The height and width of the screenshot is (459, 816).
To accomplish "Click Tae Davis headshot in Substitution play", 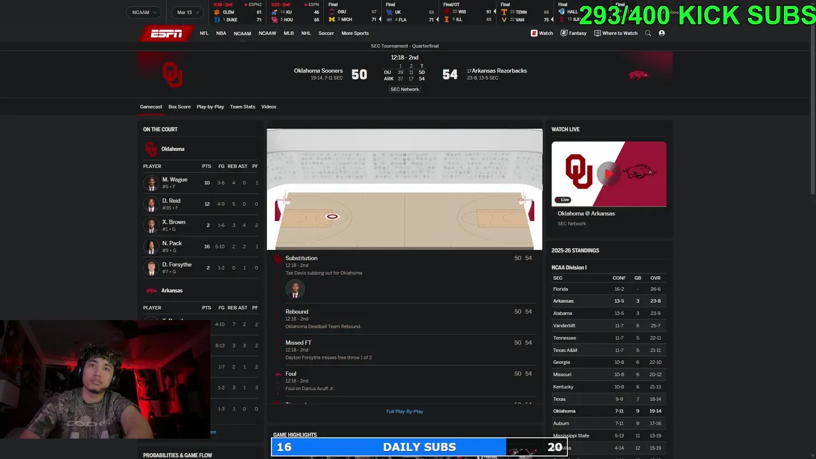I will coord(295,289).
